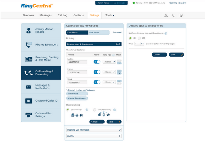205x141 pixels.
Task: Click the Add Phone button
Action: point(77,94)
